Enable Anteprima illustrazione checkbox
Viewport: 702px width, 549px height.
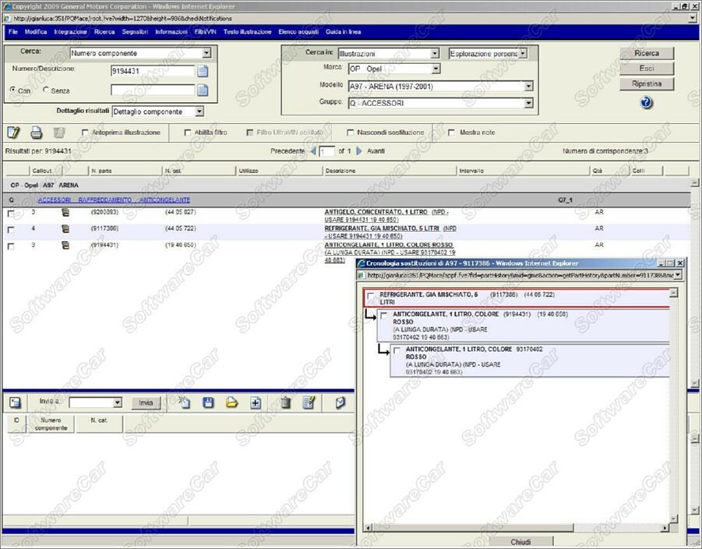(x=85, y=133)
